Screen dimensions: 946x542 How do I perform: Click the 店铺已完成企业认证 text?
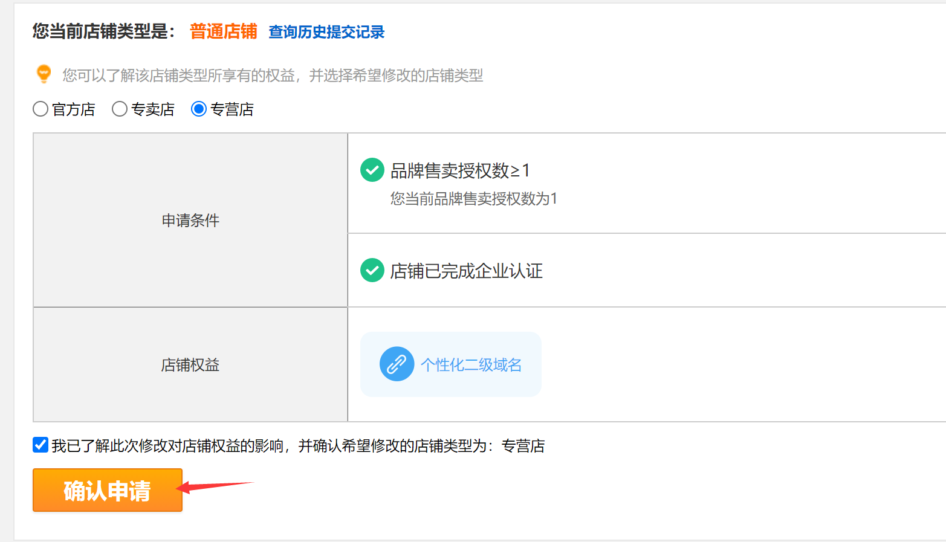(x=465, y=271)
